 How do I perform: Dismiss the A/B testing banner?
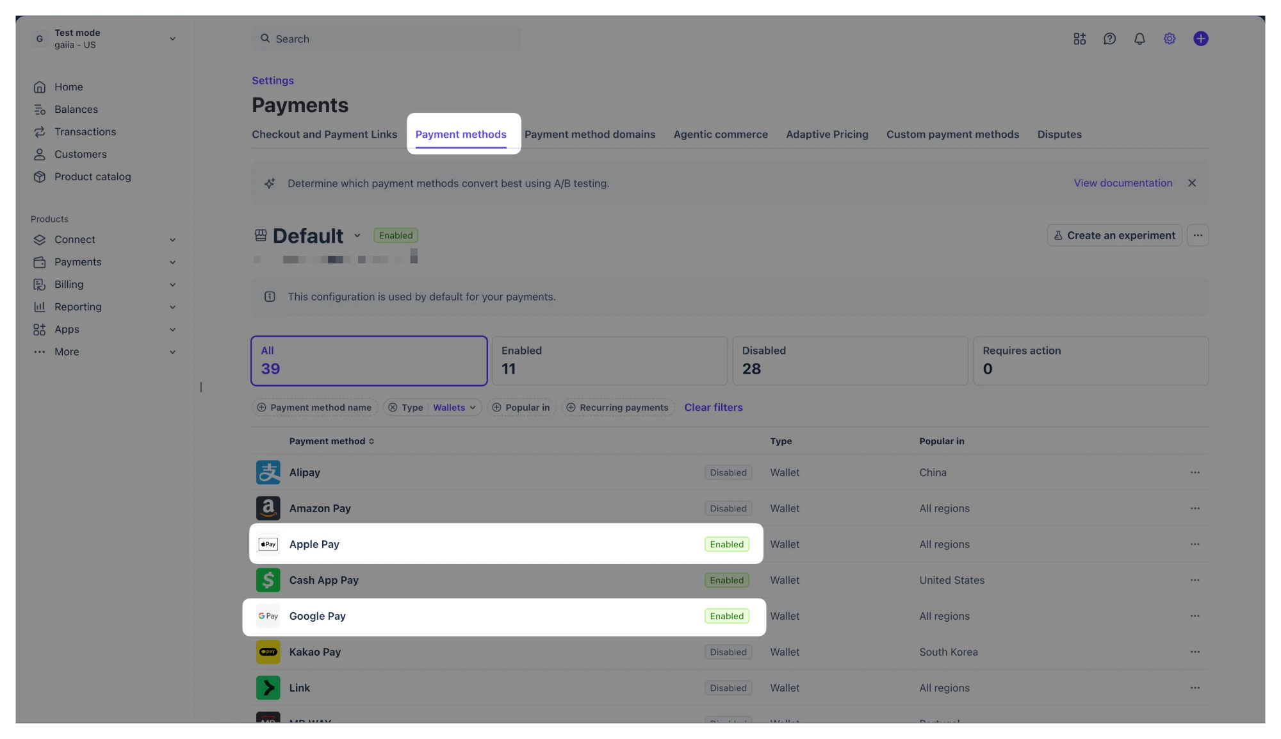pos(1192,183)
